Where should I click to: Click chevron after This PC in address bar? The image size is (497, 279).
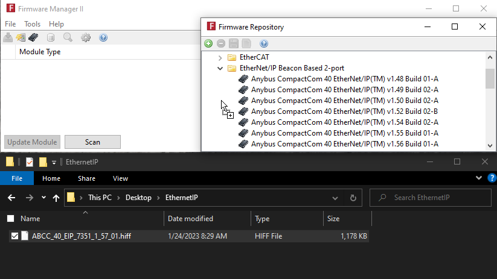(118, 198)
